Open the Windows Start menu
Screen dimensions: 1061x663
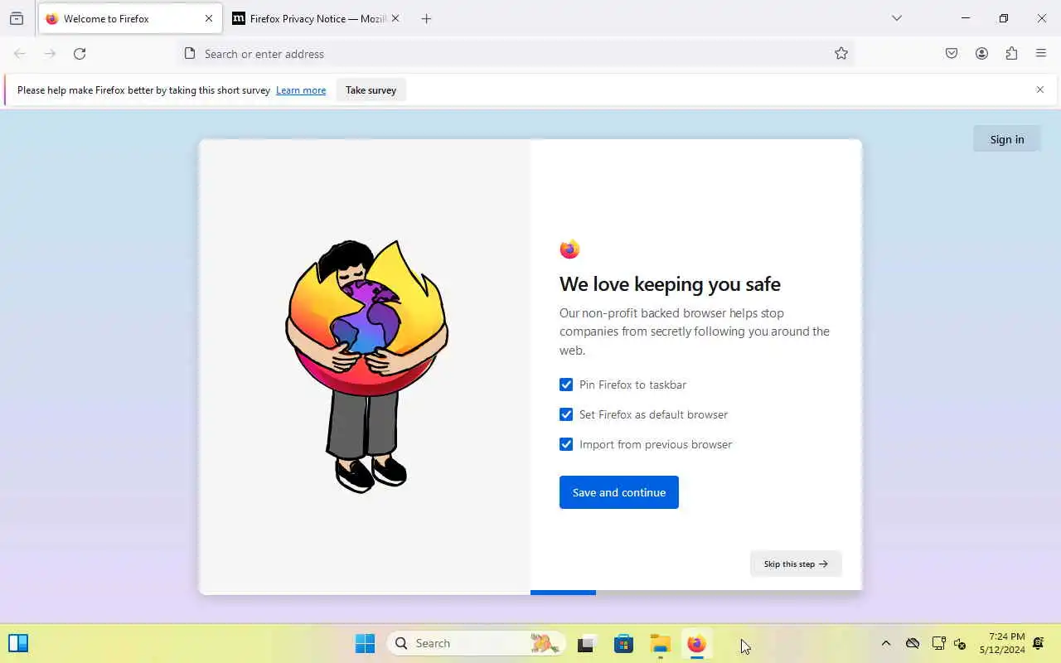pyautogui.click(x=365, y=643)
